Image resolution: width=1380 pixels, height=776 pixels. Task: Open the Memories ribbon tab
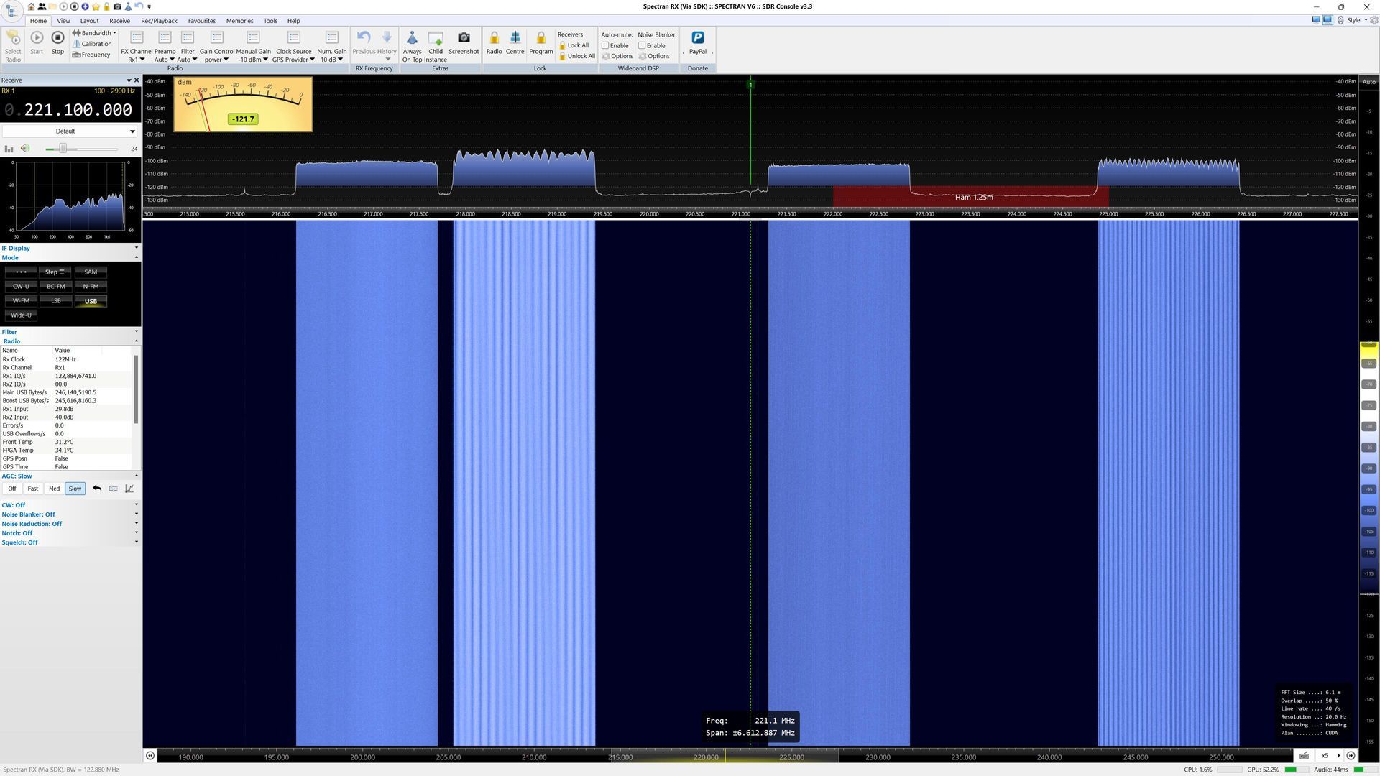[239, 21]
